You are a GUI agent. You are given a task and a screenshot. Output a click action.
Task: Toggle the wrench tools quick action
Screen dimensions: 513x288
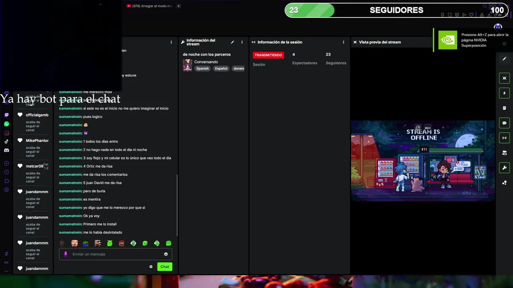505,168
